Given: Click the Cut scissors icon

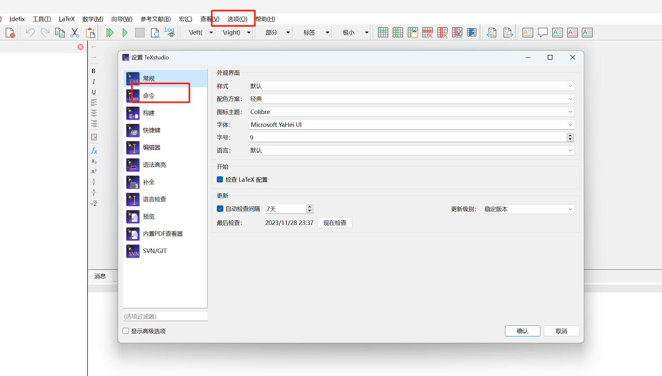Looking at the screenshot, I should pos(75,33).
